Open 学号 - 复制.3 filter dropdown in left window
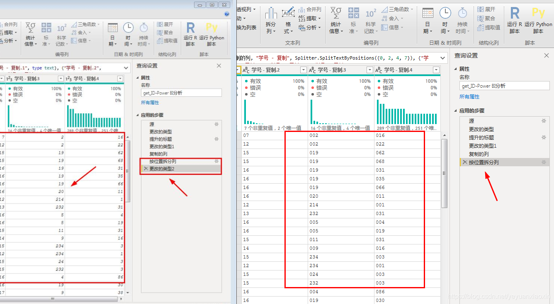 click(61, 79)
